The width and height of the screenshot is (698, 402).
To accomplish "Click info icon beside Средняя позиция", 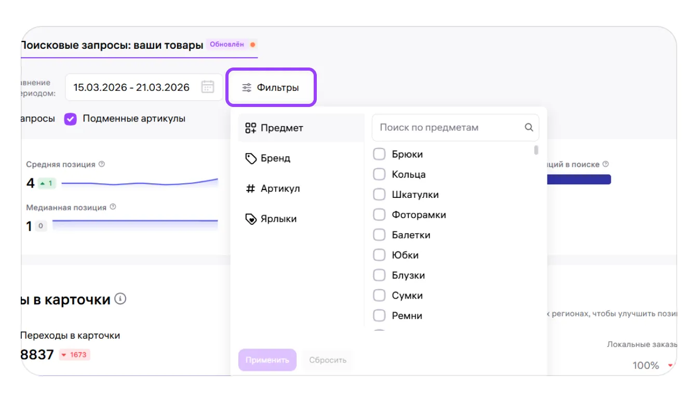I will coord(102,164).
